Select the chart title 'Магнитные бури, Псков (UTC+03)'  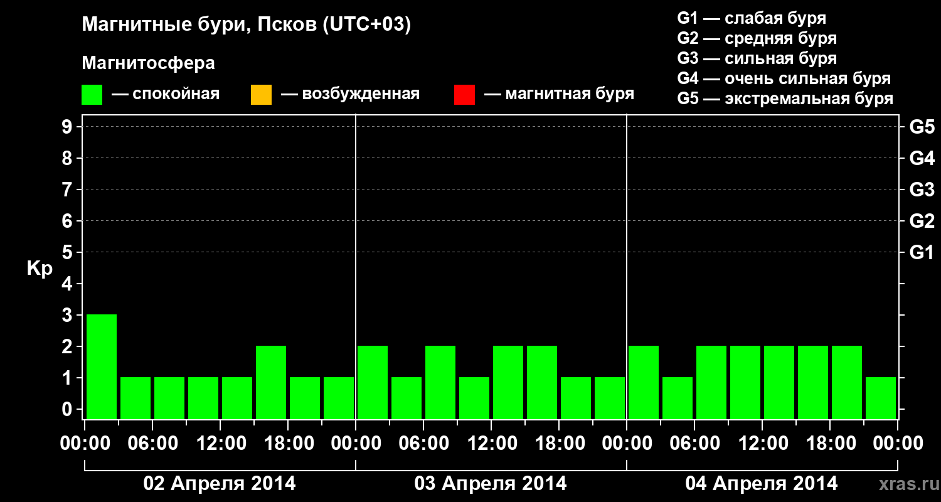[x=247, y=25]
